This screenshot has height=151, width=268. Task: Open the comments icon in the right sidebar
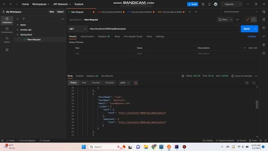[x=264, y=28]
